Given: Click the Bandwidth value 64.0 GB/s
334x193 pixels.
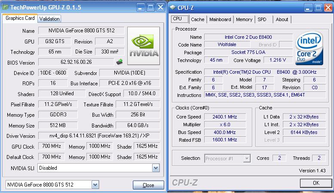Looking at the screenshot, I should 138,125.
